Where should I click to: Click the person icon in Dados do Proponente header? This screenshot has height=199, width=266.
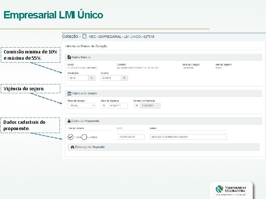(69, 121)
